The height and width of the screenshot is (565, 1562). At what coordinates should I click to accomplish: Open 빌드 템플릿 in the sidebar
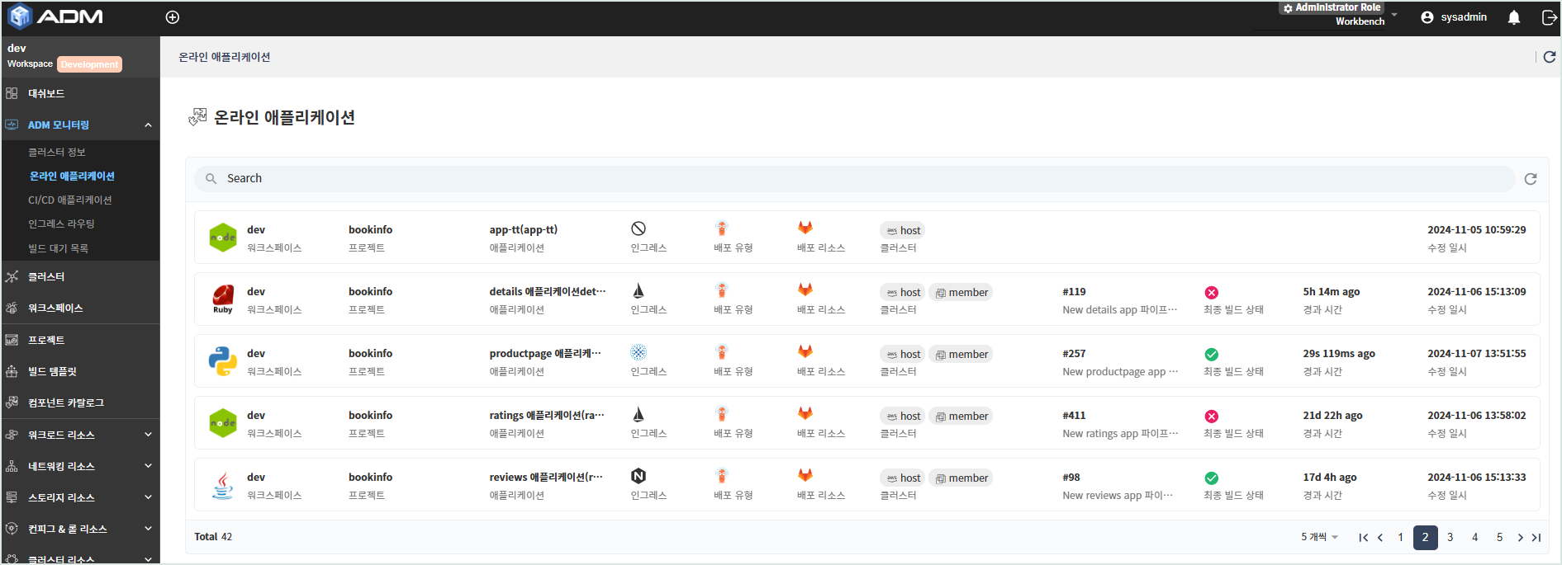(x=80, y=371)
